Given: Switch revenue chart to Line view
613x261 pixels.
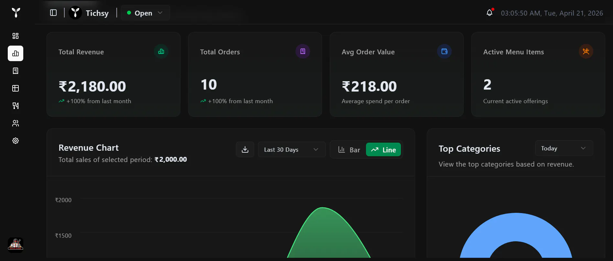Looking at the screenshot, I should pyautogui.click(x=383, y=150).
